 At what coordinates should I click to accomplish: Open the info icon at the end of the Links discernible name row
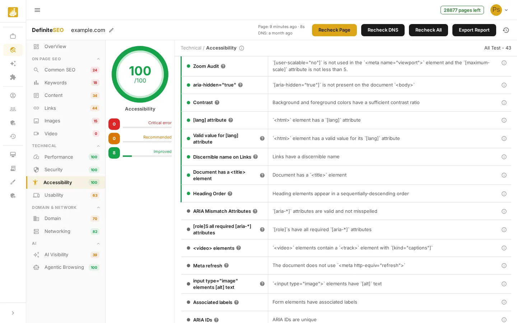coord(504,157)
